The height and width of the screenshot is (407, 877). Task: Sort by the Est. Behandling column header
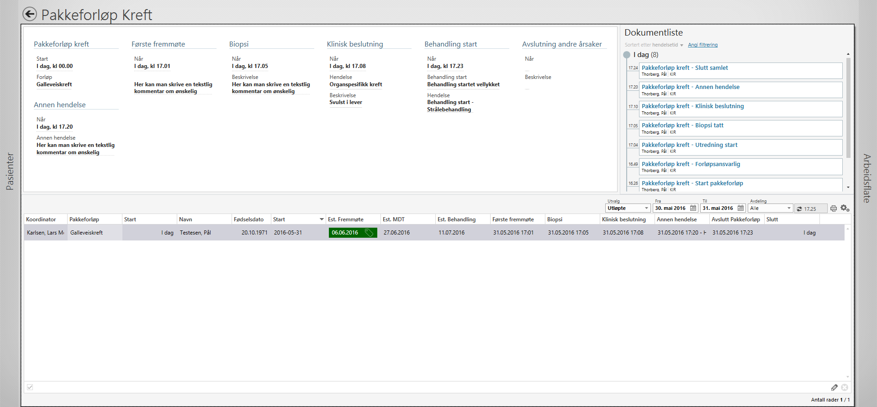coord(463,219)
